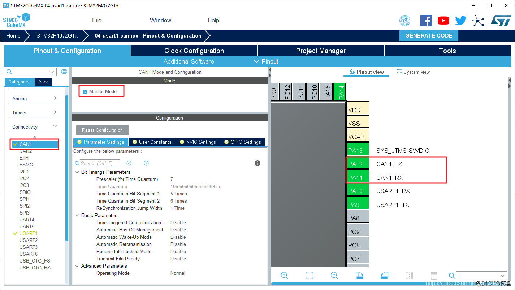This screenshot has width=515, height=290.
Task: Go to next search result arrow
Action: tap(146, 163)
